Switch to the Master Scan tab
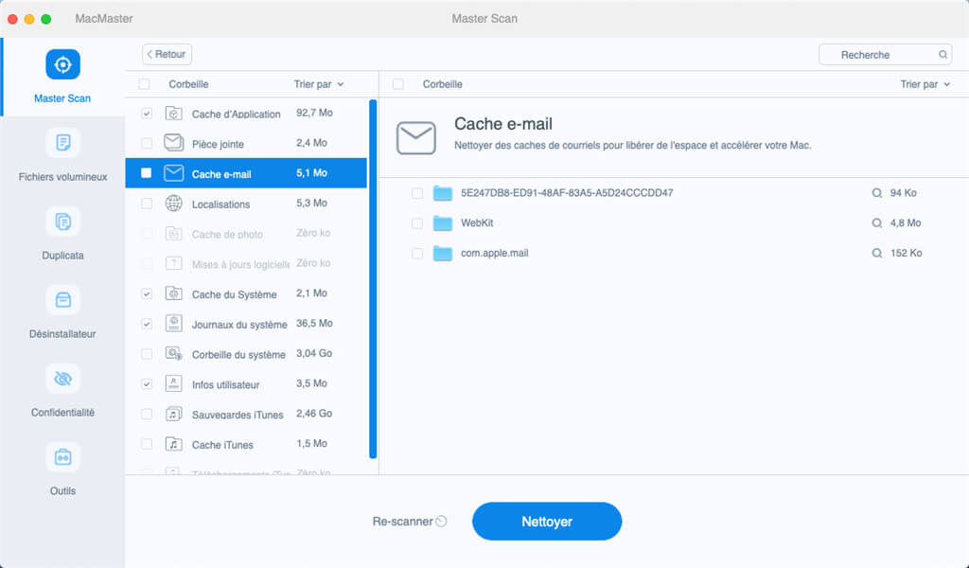Image resolution: width=969 pixels, height=568 pixels. 62,77
